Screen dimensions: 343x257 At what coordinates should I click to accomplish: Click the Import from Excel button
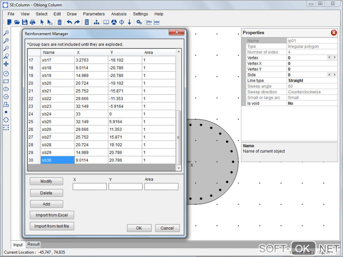pyautogui.click(x=52, y=215)
